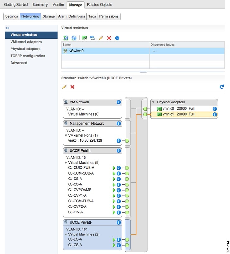This screenshot has height=254, width=230.
Task: Show info for CJ-CUIC-PUB-A virtual machine
Action: [x=118, y=168]
